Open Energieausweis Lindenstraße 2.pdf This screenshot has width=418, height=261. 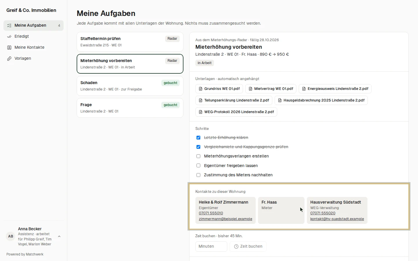click(x=335, y=89)
